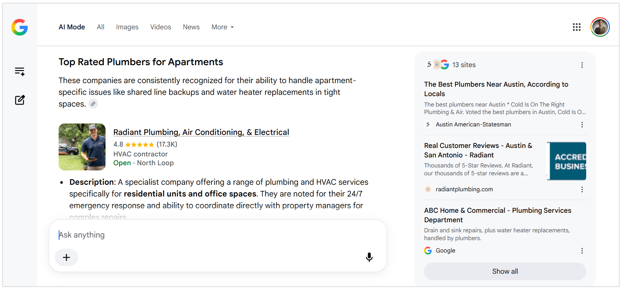Expand the More dropdown menu
This screenshot has height=290, width=622.
(223, 27)
